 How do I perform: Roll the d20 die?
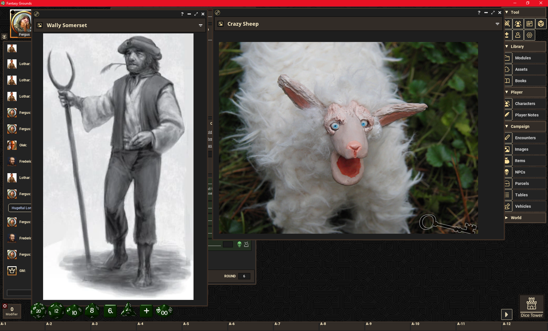(x=38, y=311)
